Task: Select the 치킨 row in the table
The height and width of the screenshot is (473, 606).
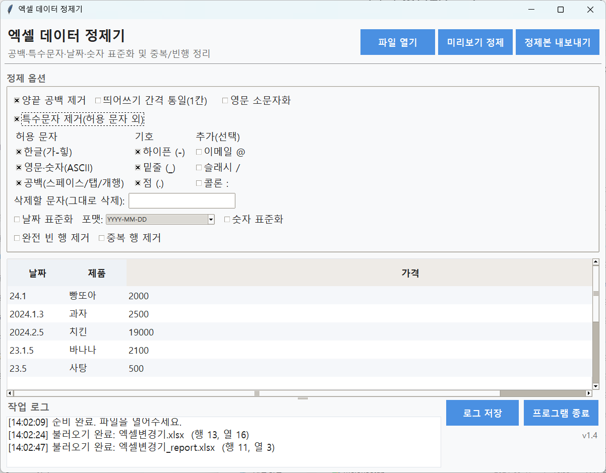Action: [78, 332]
